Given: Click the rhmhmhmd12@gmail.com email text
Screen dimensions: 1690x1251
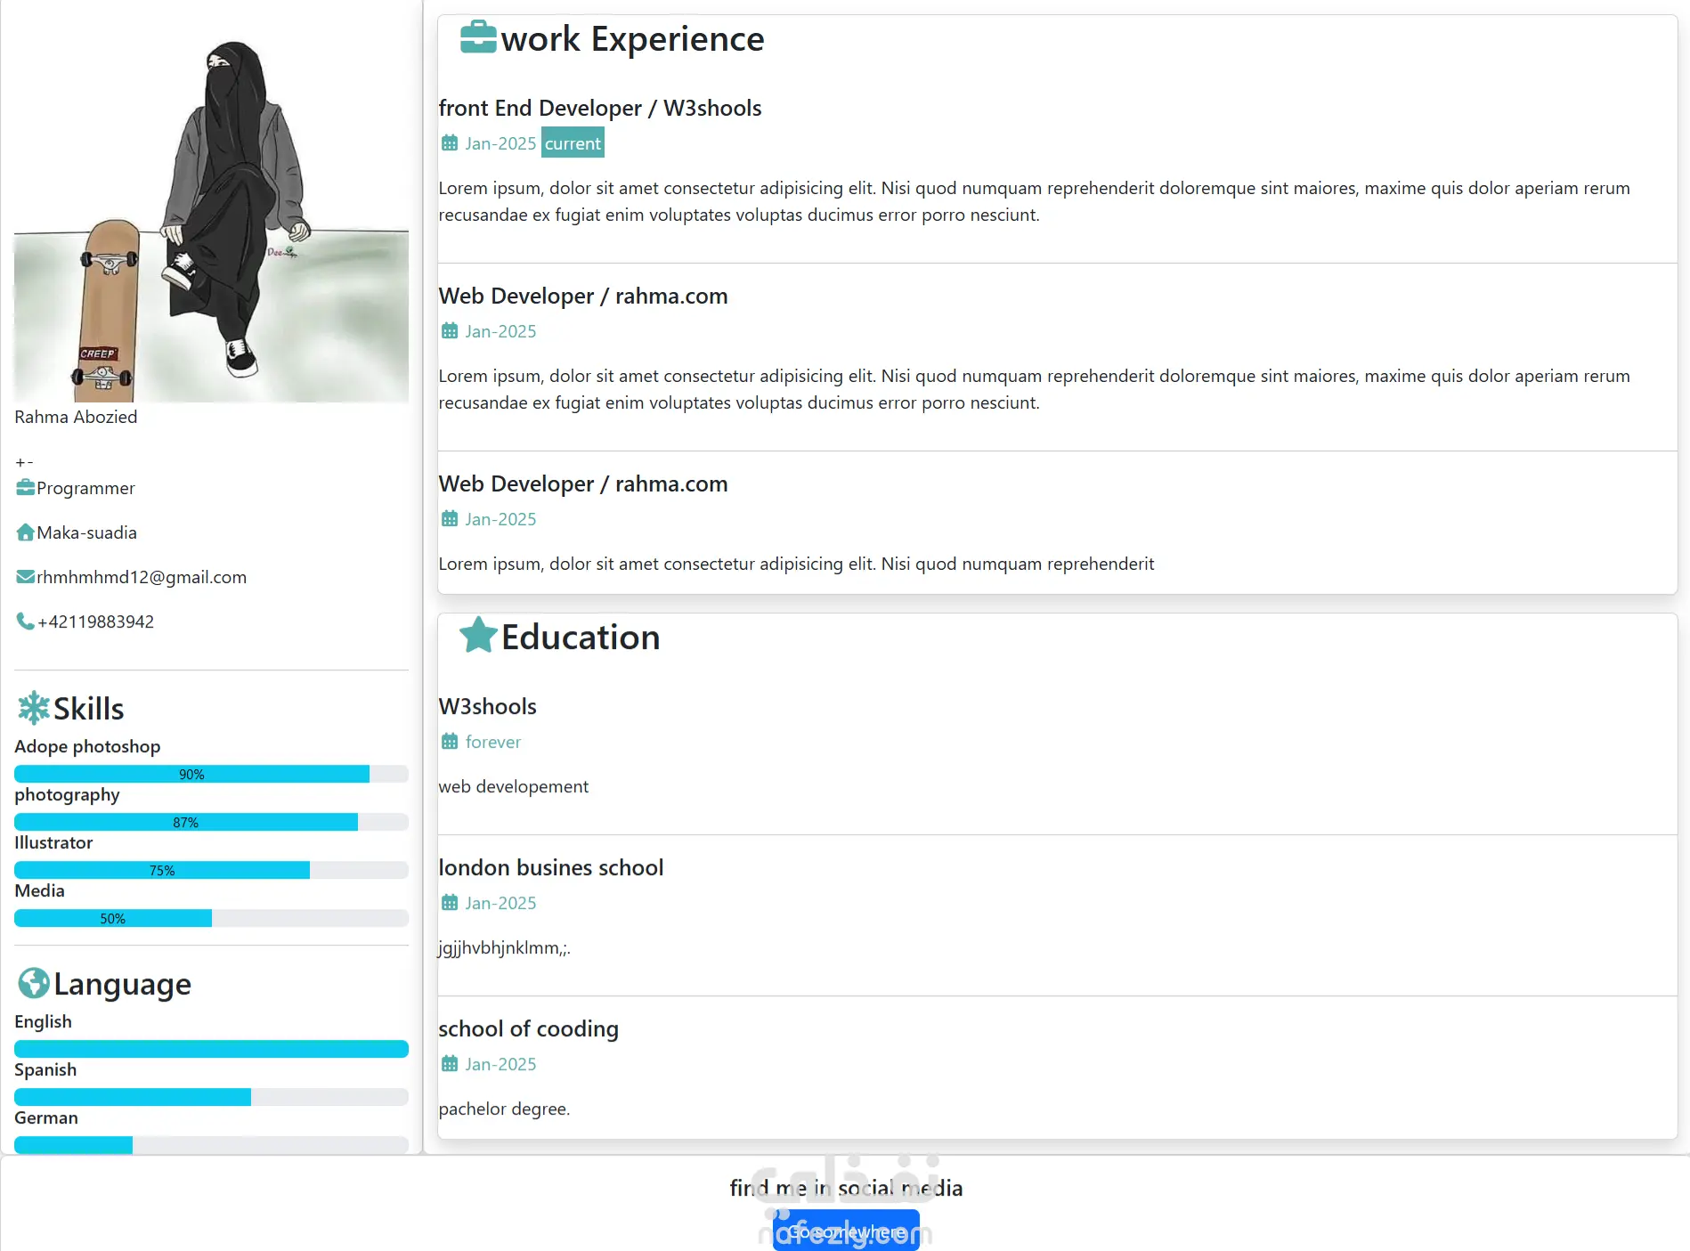Looking at the screenshot, I should click(x=142, y=577).
